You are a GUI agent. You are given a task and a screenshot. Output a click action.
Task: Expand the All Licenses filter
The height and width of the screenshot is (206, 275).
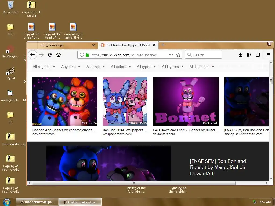pos(202,67)
